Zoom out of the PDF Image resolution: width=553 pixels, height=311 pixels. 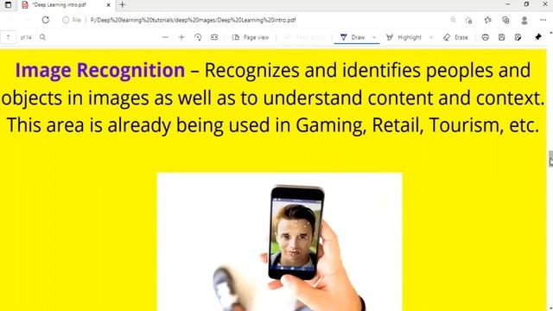tap(165, 37)
